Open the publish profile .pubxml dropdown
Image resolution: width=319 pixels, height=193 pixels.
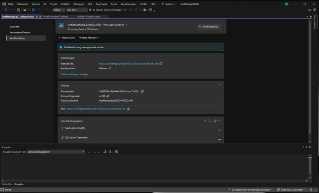[126, 25]
